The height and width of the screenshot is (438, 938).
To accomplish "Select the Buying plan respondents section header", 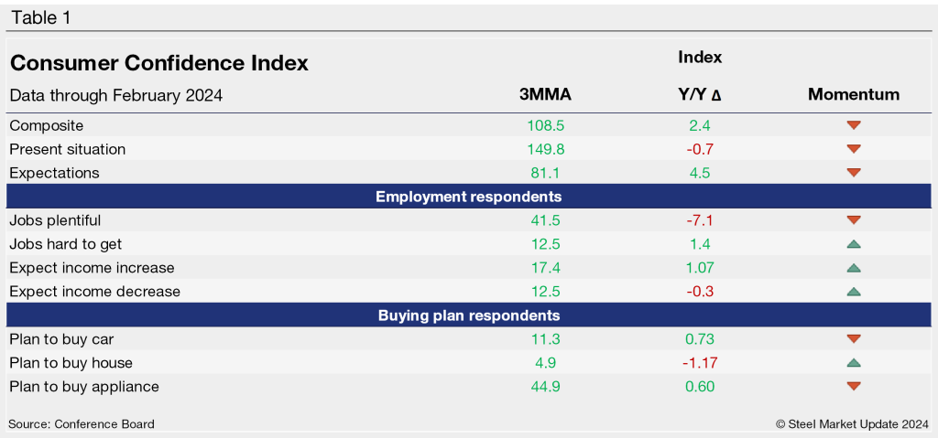I will [468, 315].
